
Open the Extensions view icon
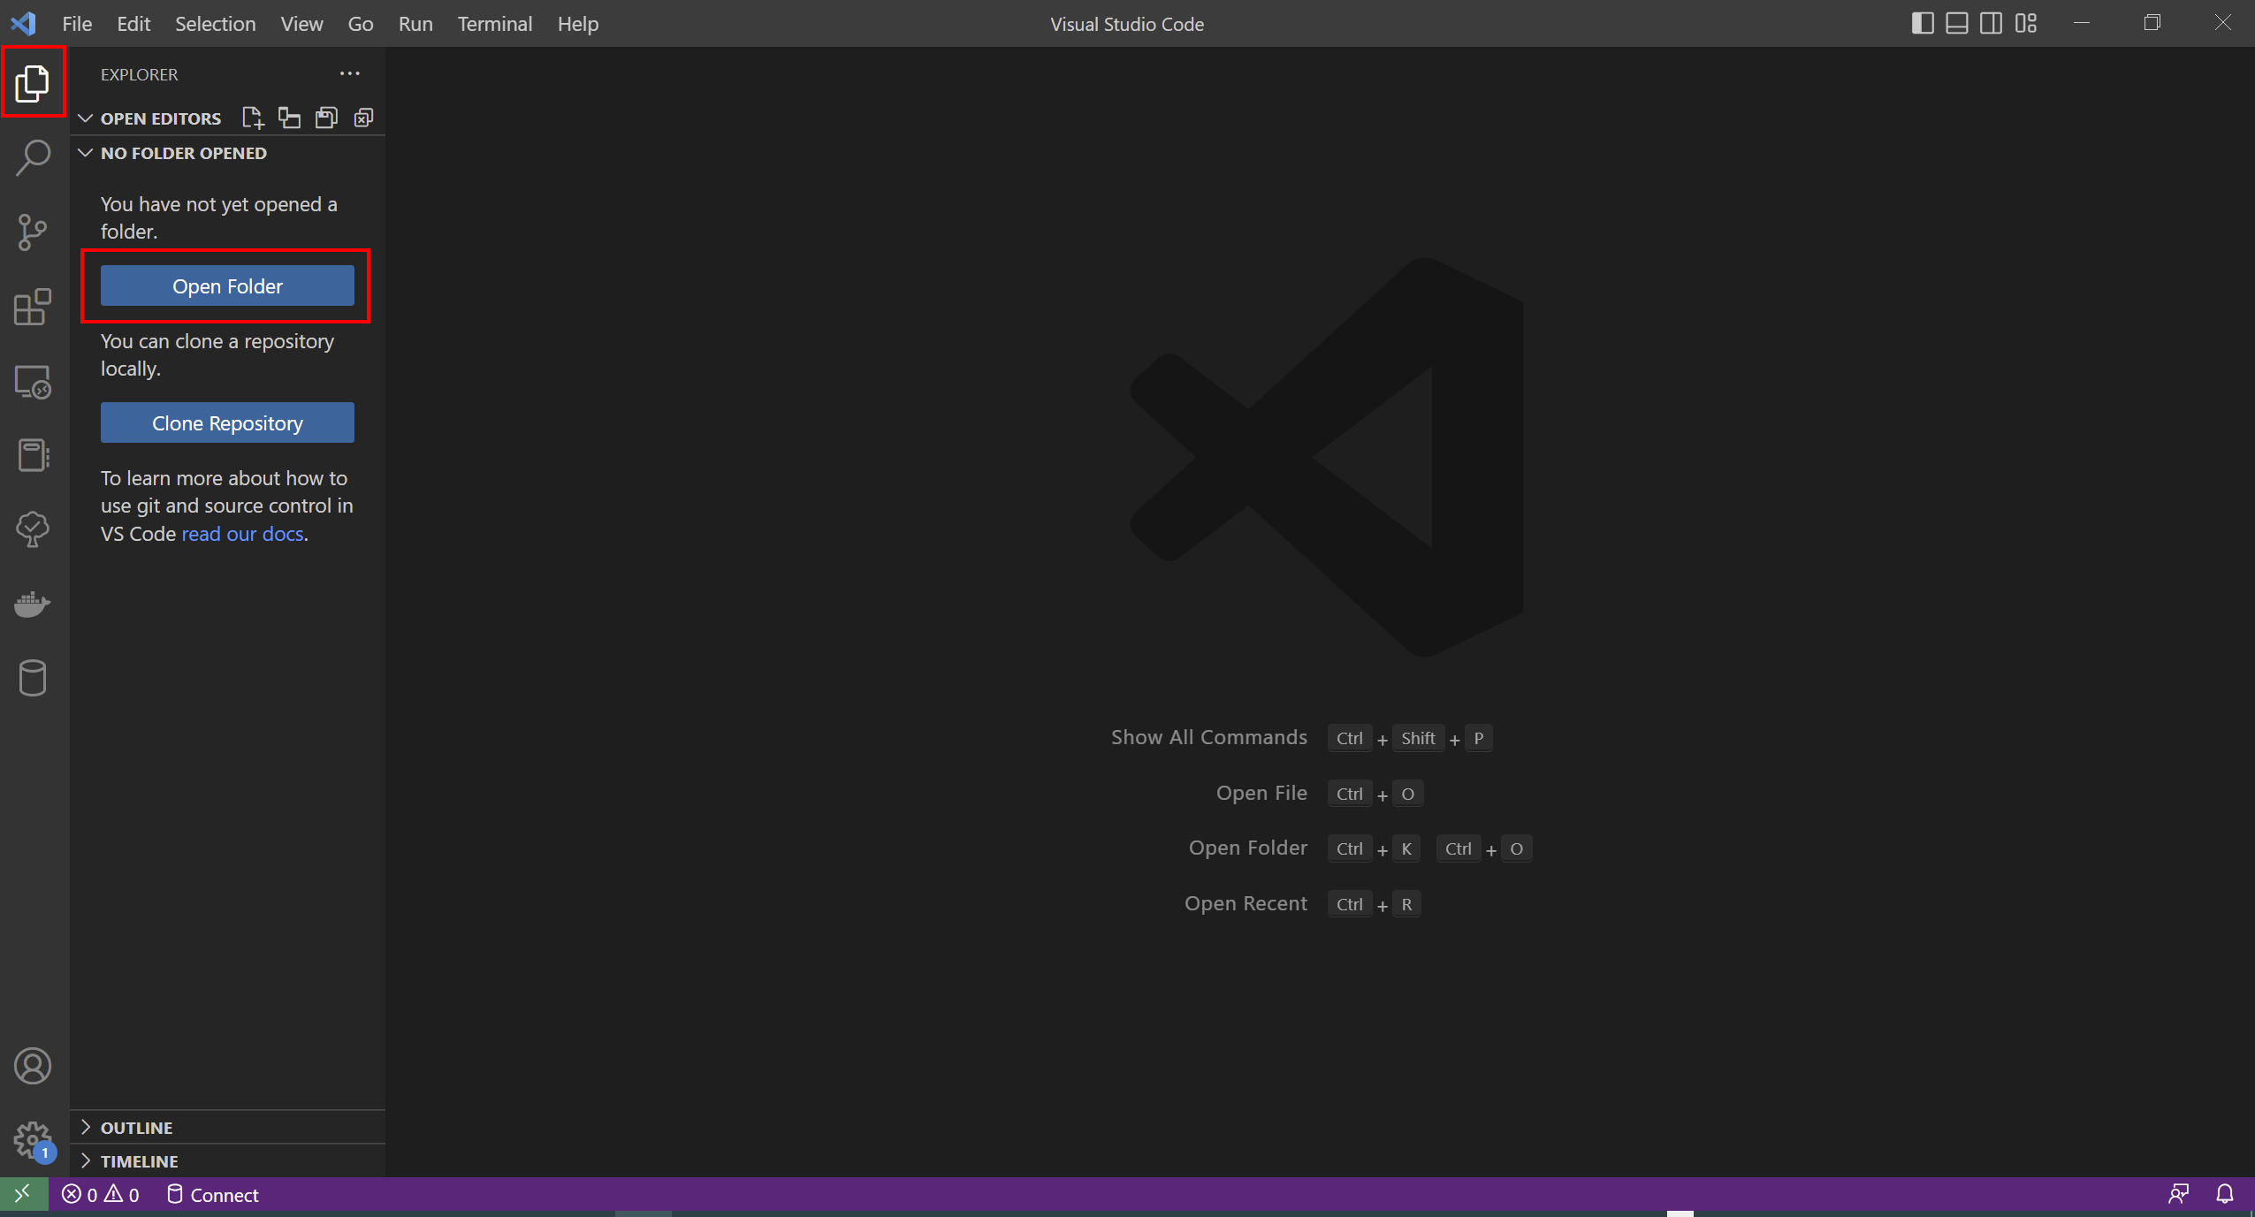point(33,307)
